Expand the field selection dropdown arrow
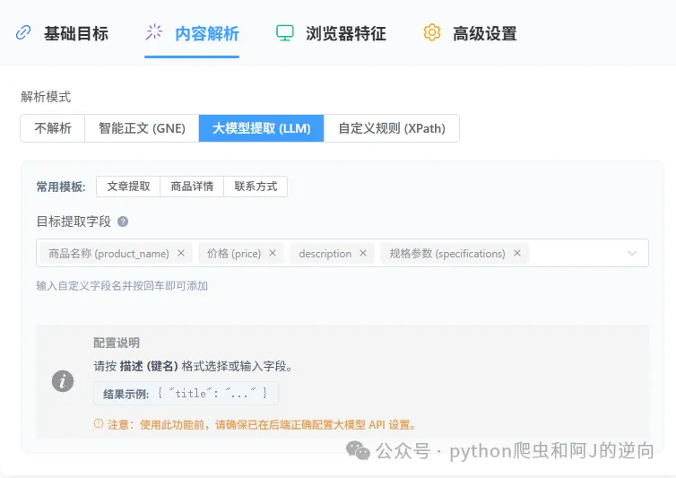 coord(632,253)
